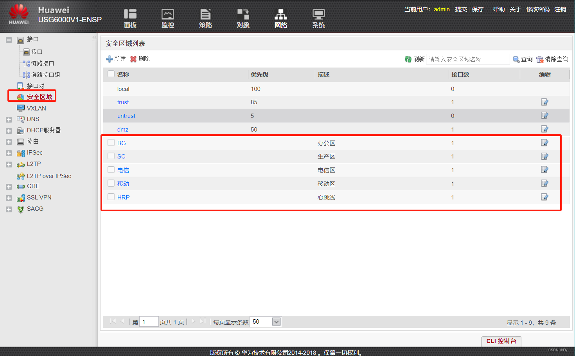The width and height of the screenshot is (575, 356).
Task: Collapse the 接口 tree node
Action: [x=9, y=40]
